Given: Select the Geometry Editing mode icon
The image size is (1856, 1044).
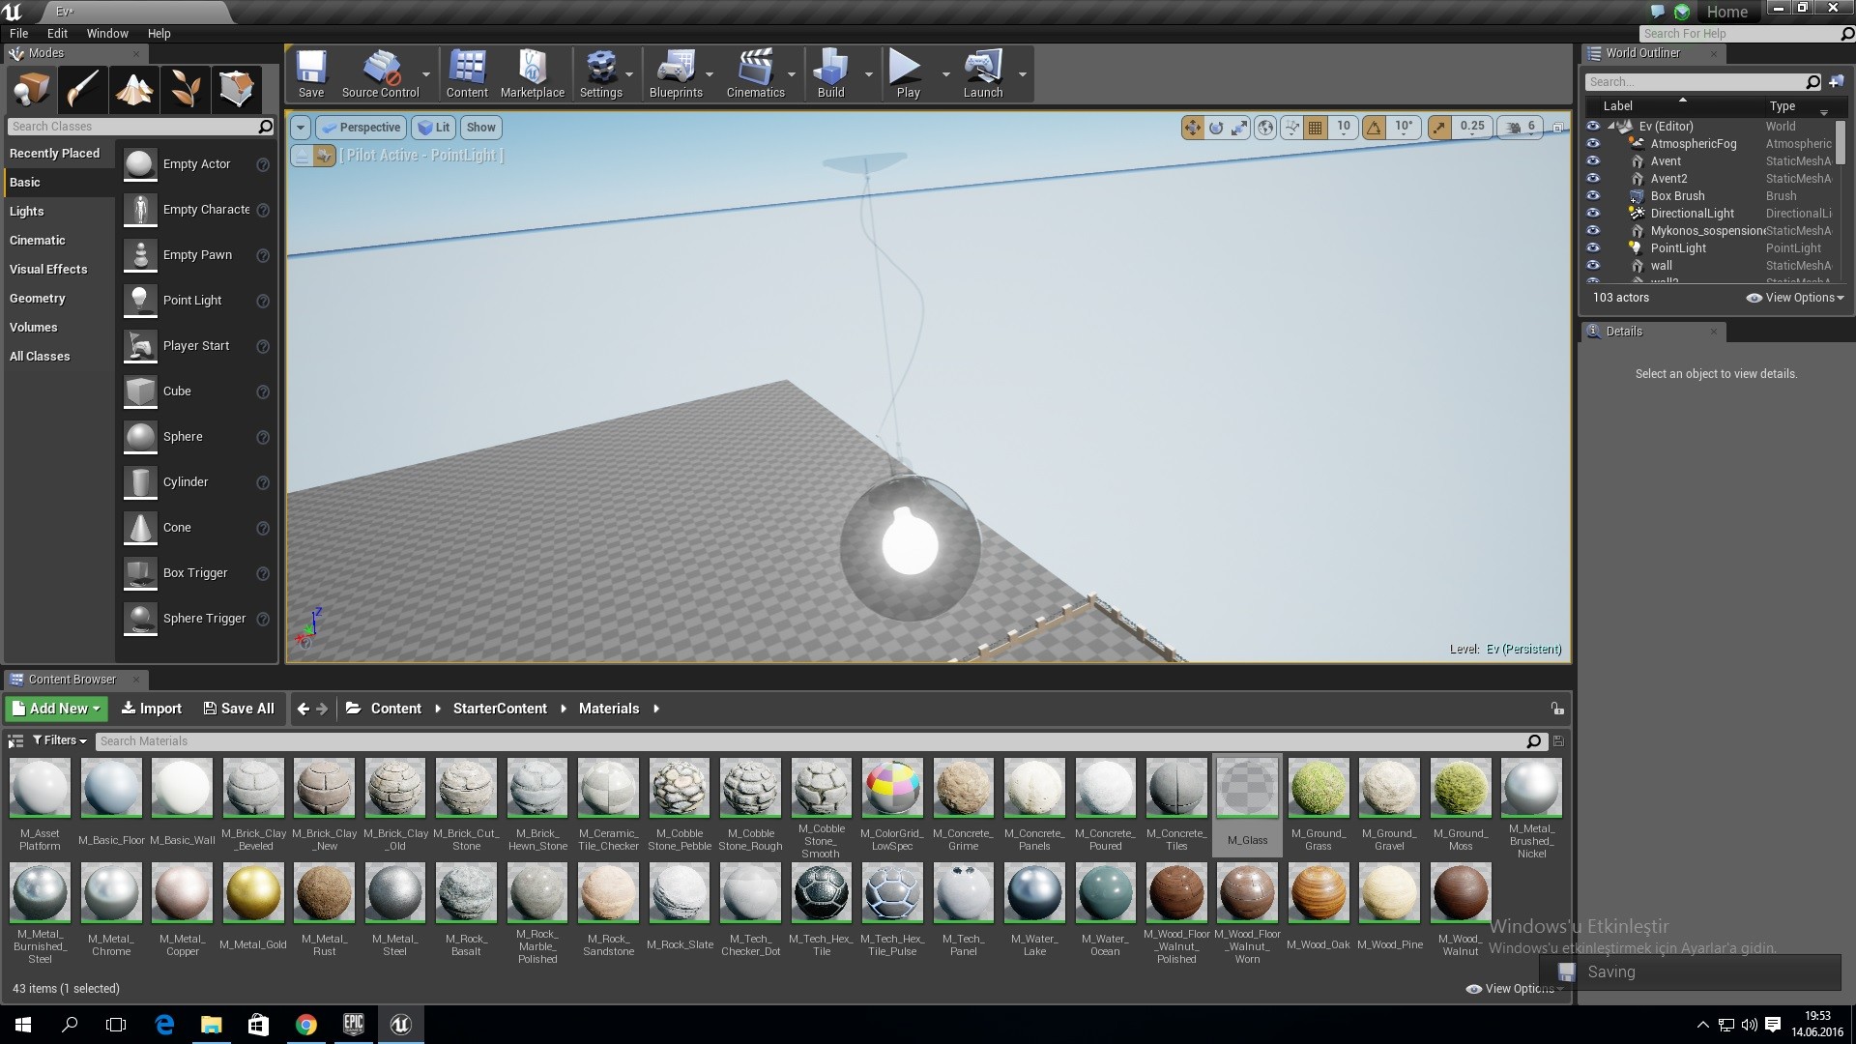Looking at the screenshot, I should (x=237, y=90).
